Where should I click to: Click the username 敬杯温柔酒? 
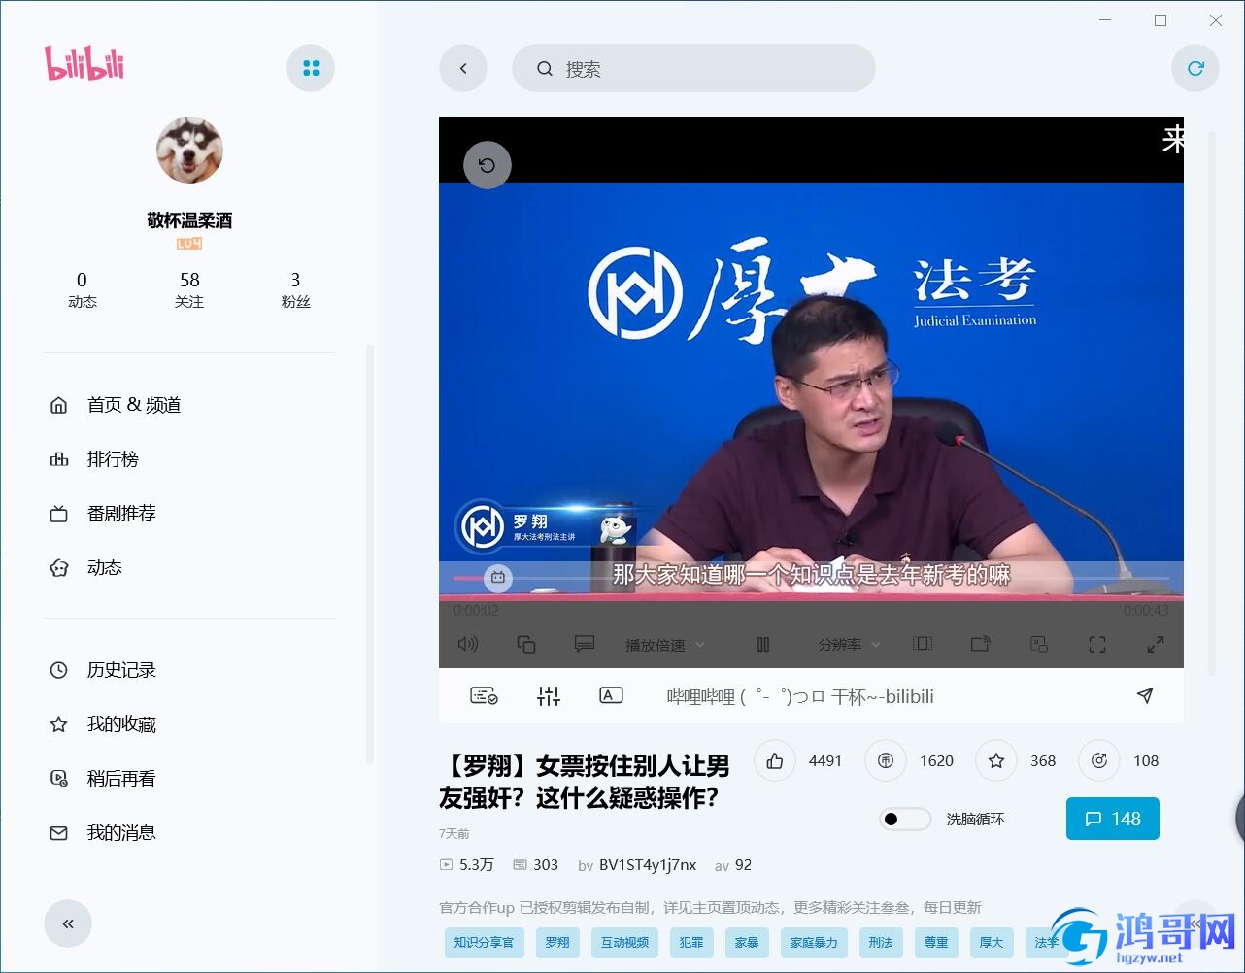click(x=189, y=220)
